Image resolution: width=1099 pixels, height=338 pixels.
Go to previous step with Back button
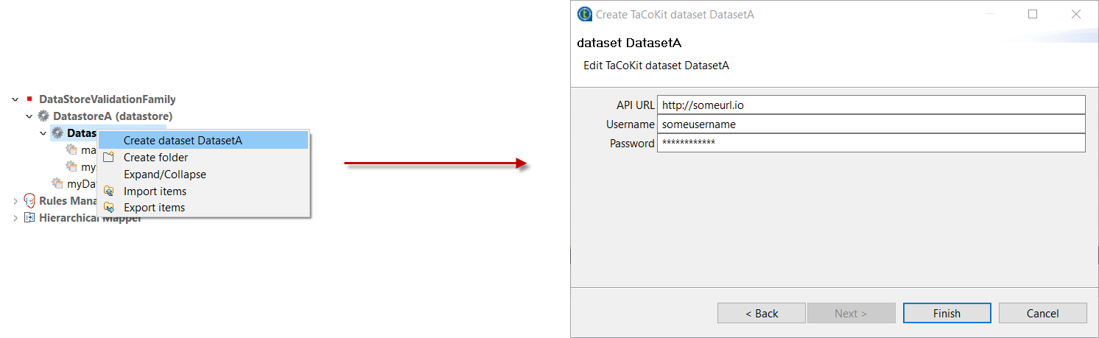point(762,313)
